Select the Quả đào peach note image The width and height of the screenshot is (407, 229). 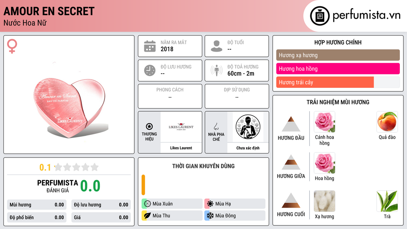click(387, 122)
